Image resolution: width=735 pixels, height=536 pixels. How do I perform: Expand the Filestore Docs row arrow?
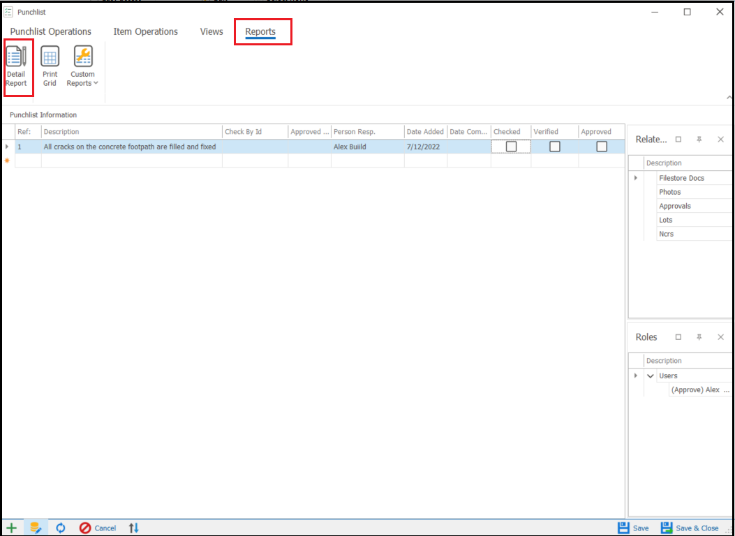pyautogui.click(x=635, y=178)
